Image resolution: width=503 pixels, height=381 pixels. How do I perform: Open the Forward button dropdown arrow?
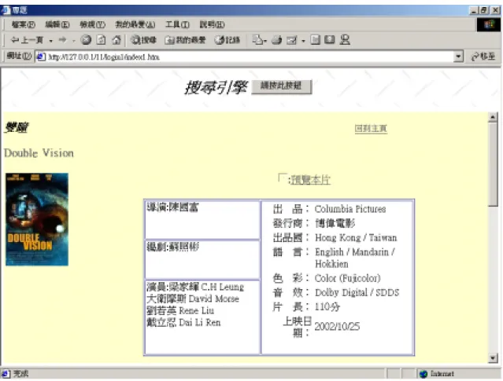(74, 41)
